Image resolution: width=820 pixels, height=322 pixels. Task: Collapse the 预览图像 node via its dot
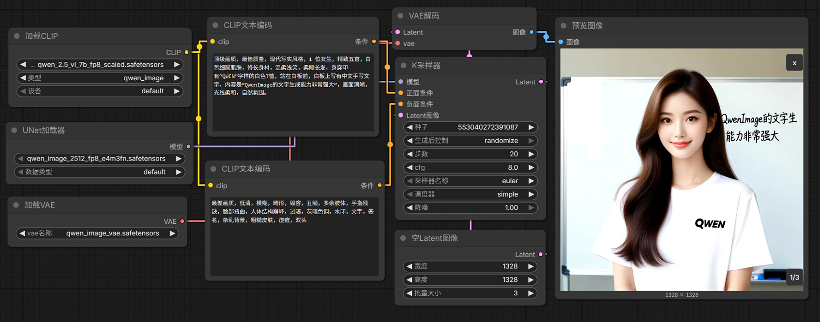pos(563,26)
